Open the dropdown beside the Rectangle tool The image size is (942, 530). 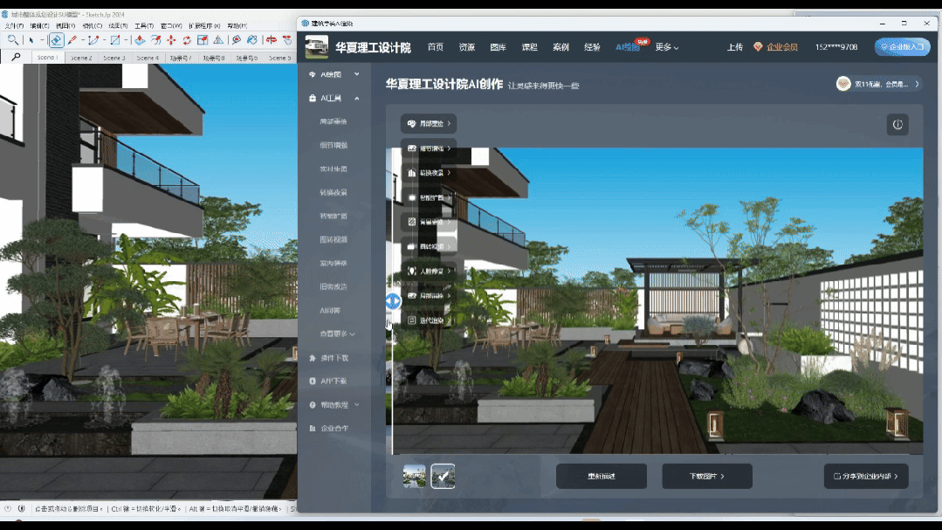tap(126, 40)
